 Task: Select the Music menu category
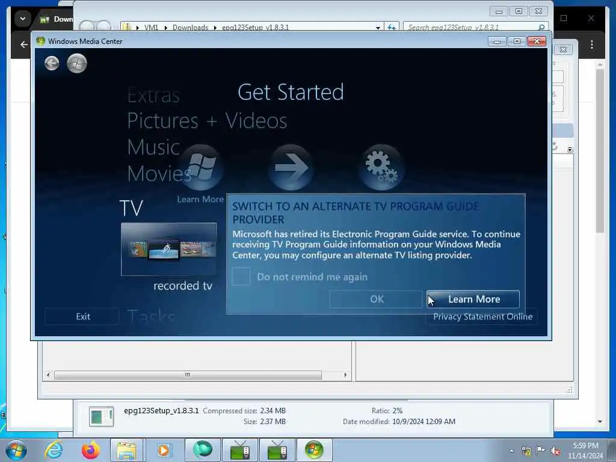[x=153, y=147]
